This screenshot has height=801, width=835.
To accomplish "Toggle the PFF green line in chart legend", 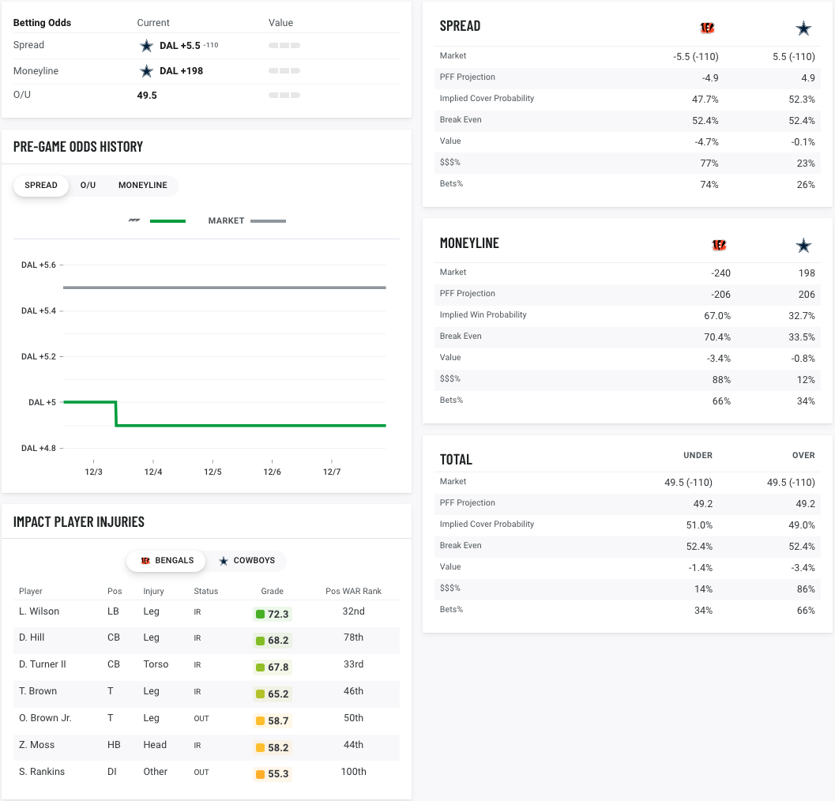I will 157,221.
